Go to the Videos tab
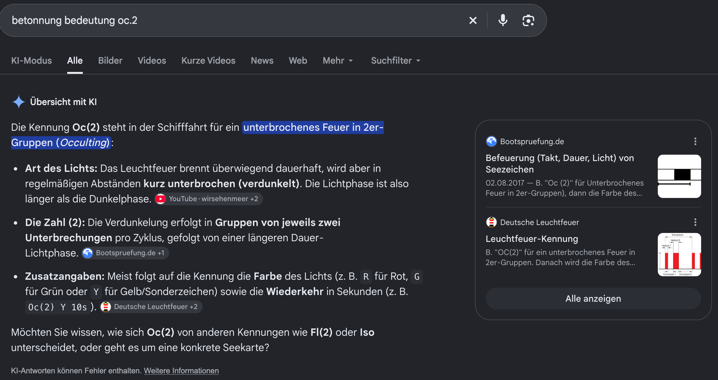The width and height of the screenshot is (718, 380). [152, 60]
